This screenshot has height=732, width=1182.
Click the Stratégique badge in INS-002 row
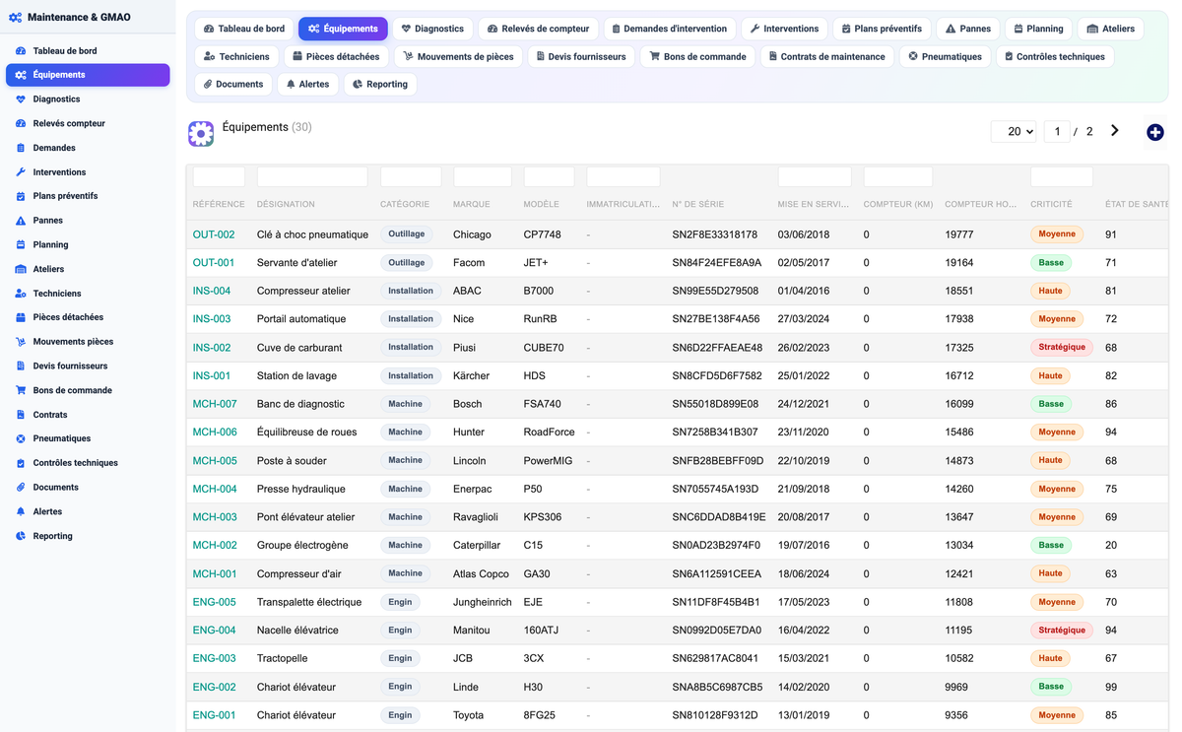[x=1062, y=347]
